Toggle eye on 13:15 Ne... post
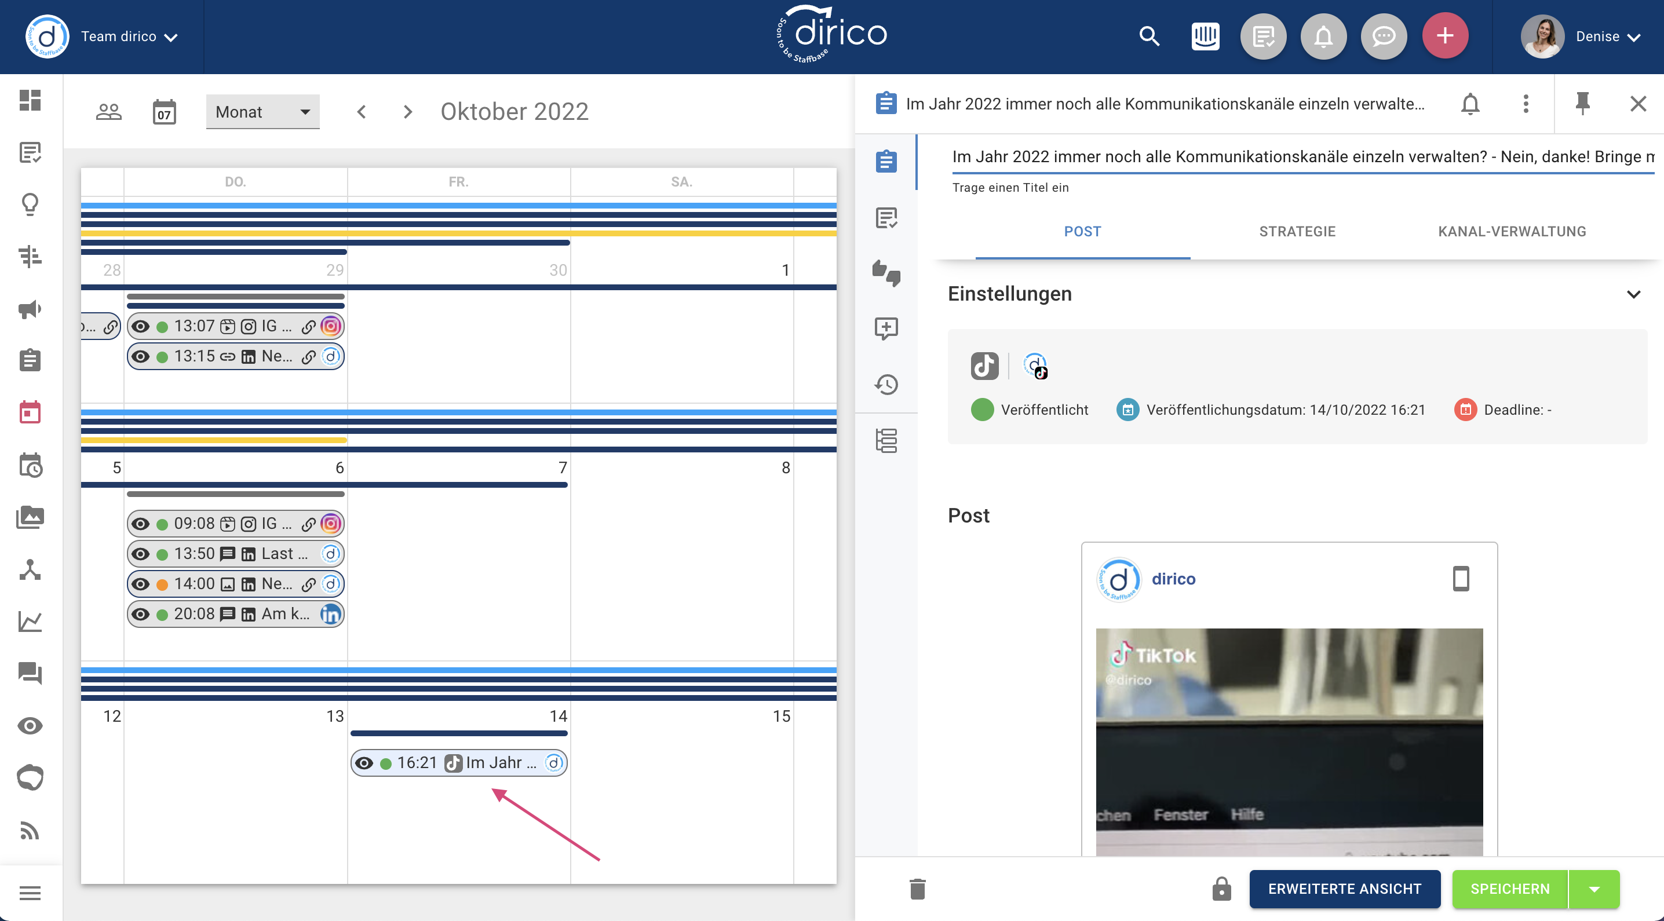1664x921 pixels. 141,356
